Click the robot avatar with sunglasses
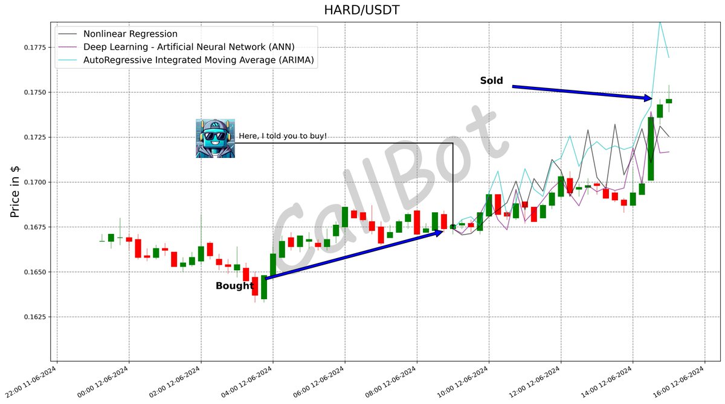Viewport: 725px width, 404px height. point(215,138)
